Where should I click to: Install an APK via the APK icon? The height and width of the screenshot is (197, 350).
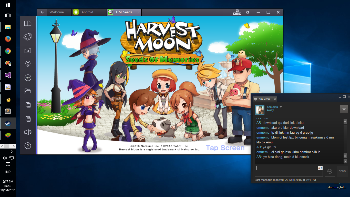pyautogui.click(x=28, y=77)
